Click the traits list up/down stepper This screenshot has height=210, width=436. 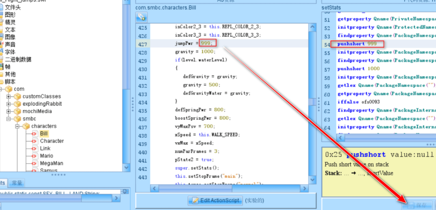pyautogui.click(x=125, y=191)
